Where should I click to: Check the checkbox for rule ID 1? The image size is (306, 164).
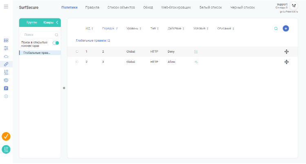(77, 52)
